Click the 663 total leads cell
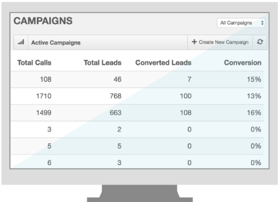279x202 pixels. tap(116, 112)
